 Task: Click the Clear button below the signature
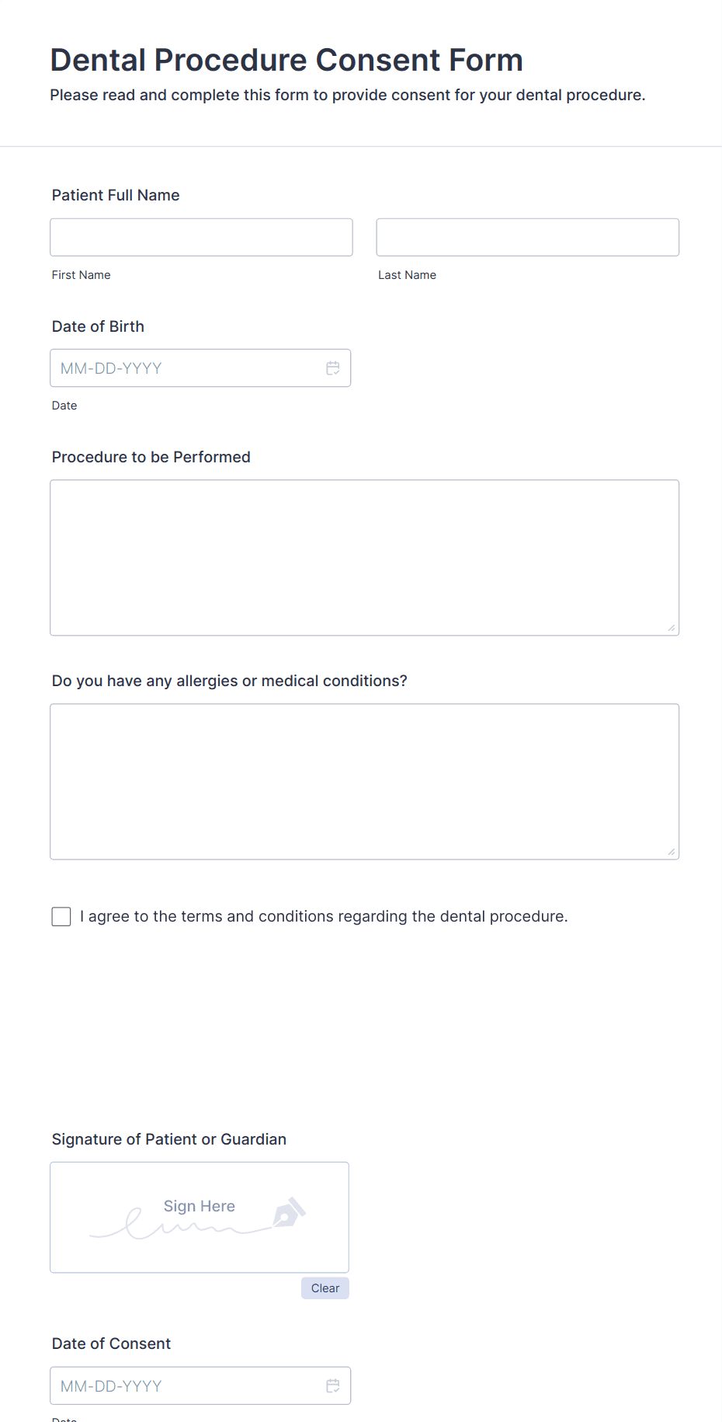325,1288
